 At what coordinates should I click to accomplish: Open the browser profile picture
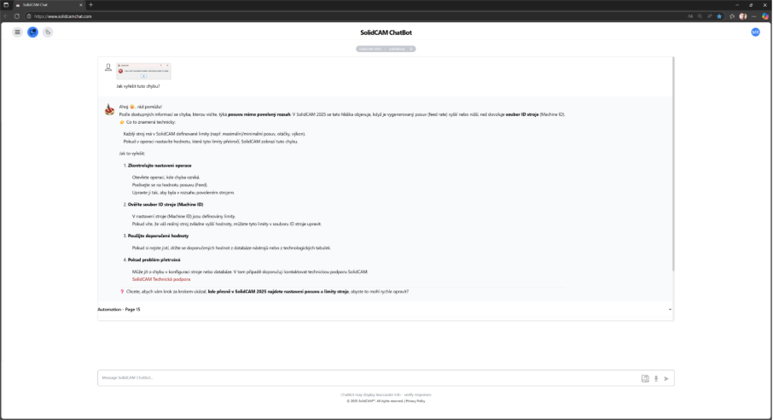743,16
